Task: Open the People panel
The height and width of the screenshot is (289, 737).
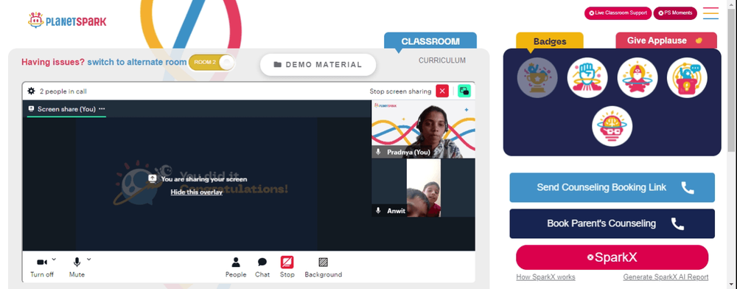Action: [236, 268]
